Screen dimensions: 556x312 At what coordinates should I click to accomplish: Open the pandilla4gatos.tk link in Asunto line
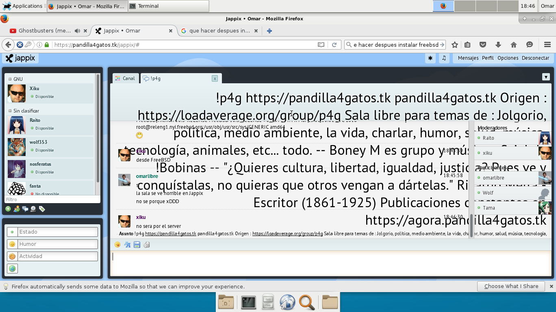pos(171,234)
